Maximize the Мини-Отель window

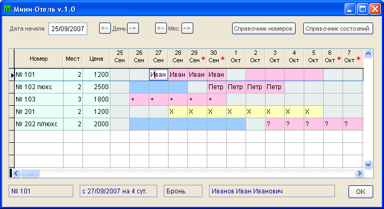click(x=362, y=9)
